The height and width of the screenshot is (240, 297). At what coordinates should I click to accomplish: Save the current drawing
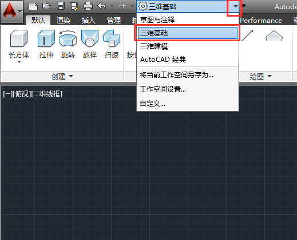[x=61, y=6]
